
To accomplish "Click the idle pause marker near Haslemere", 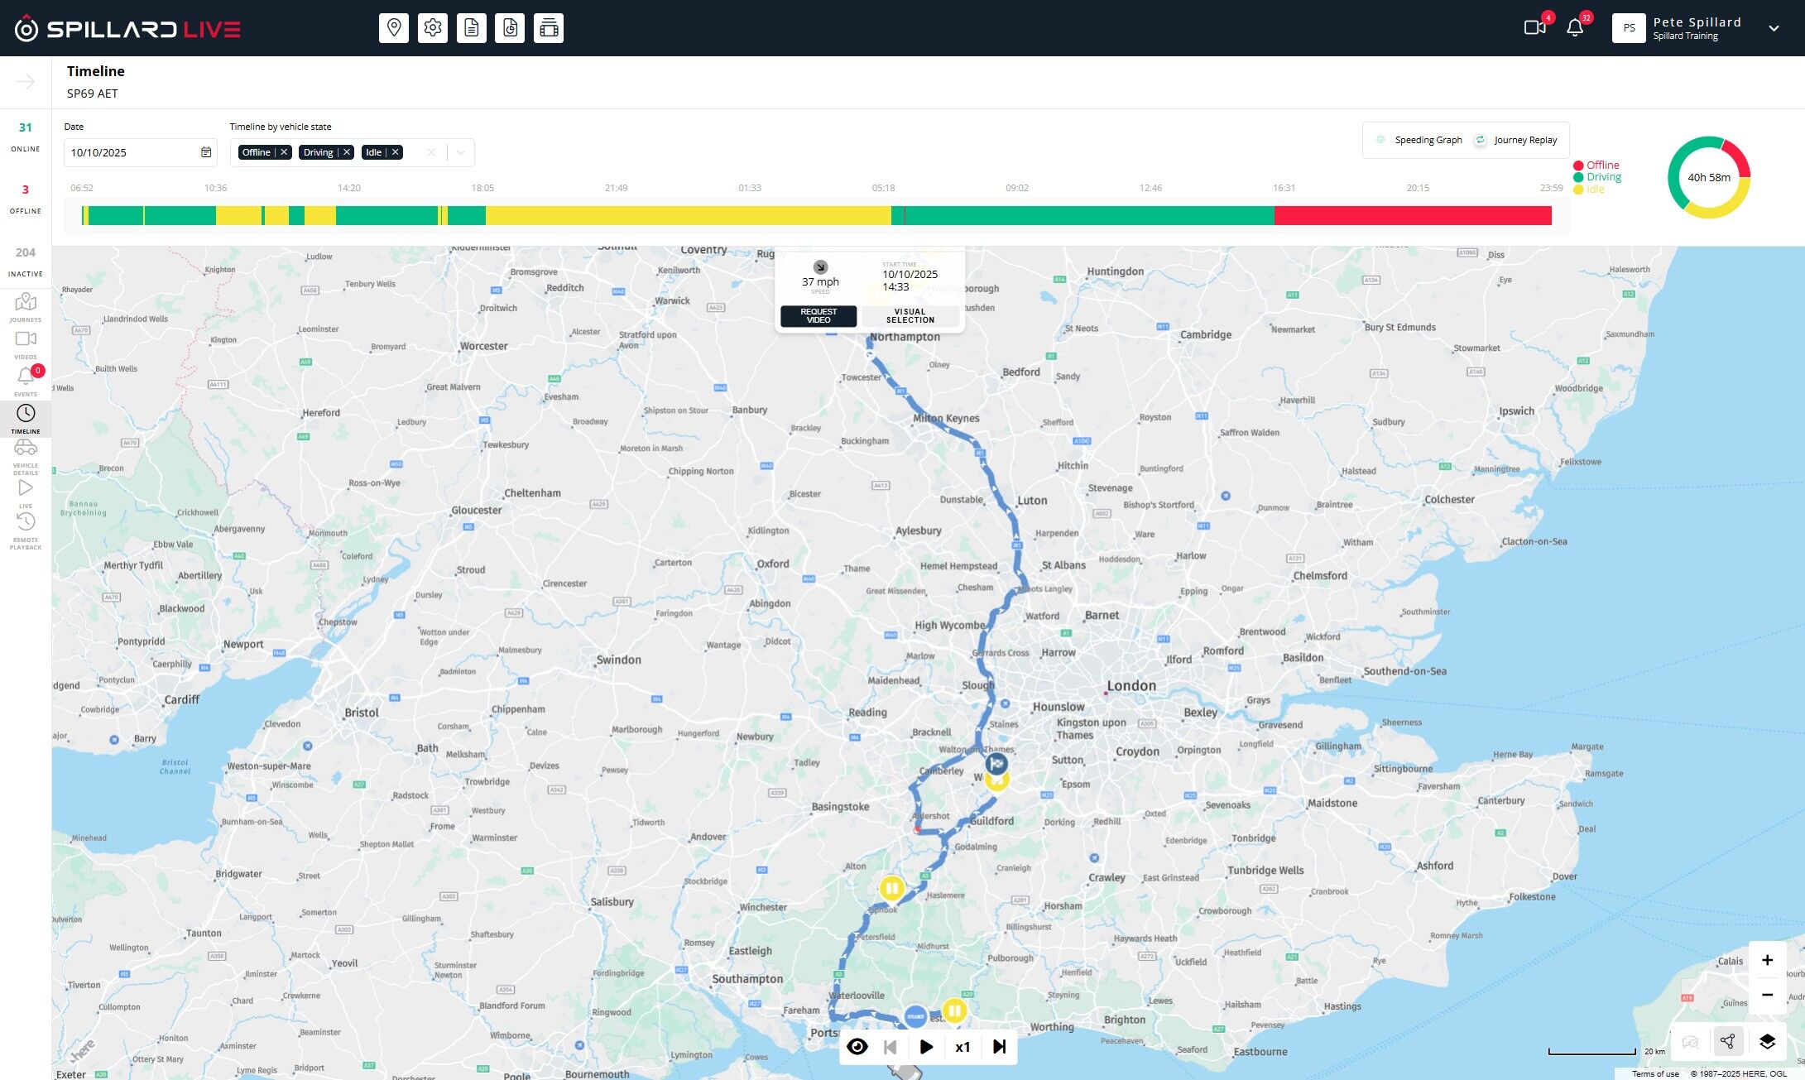I will click(x=891, y=889).
